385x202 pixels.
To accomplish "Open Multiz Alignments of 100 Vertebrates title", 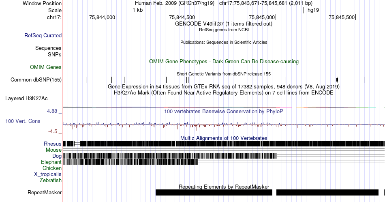I will (x=224, y=138).
